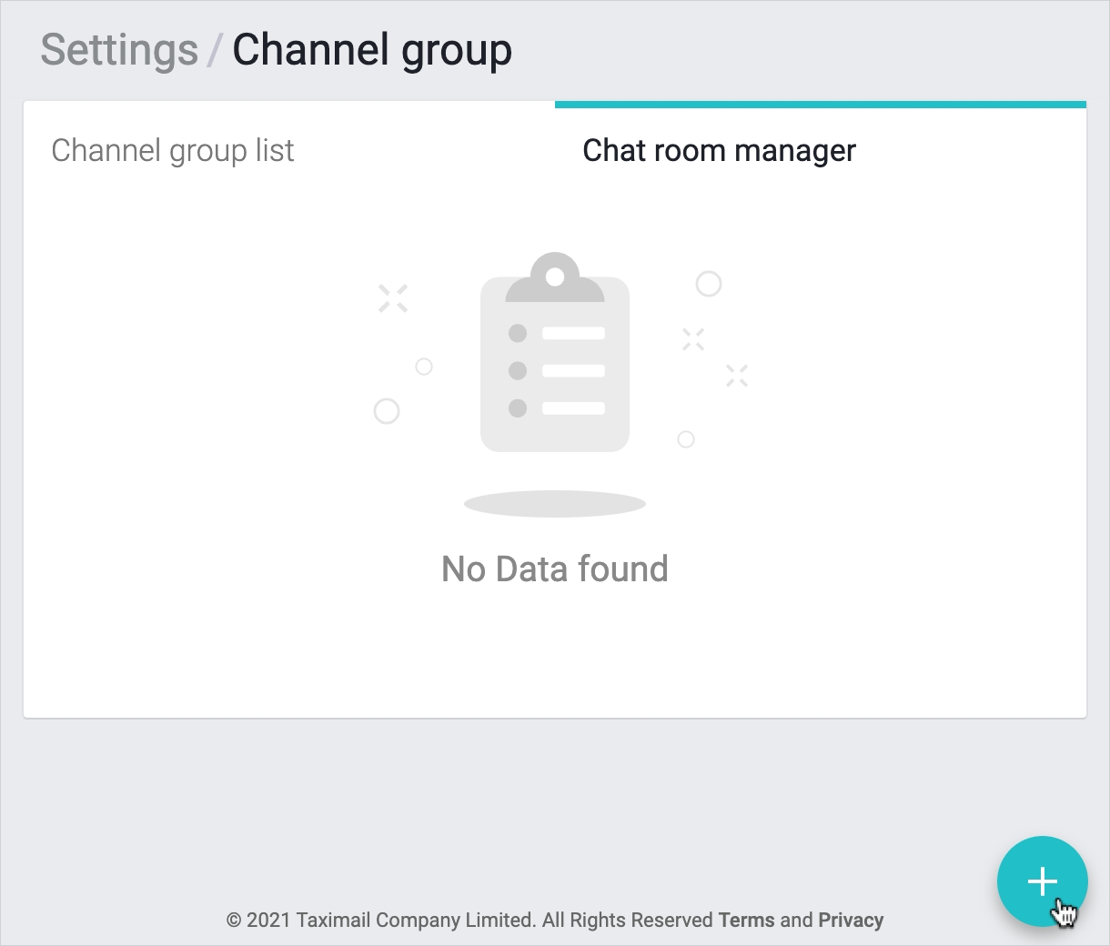Switch to the Channel group list tab
This screenshot has width=1110, height=946.
point(172,150)
